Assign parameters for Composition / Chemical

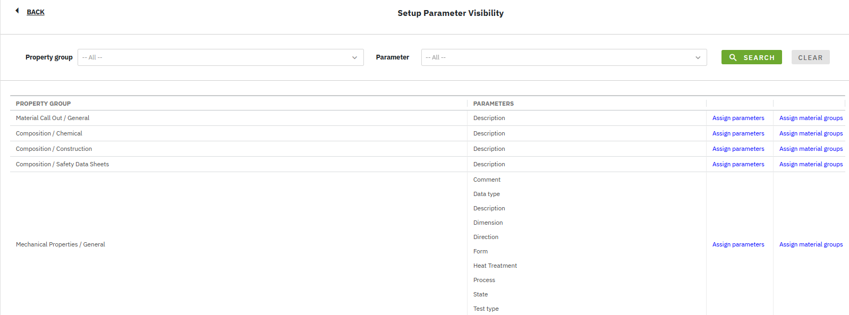(738, 133)
